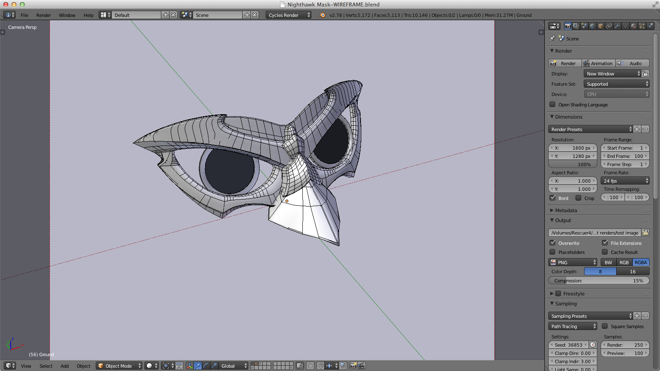Select the rotate manipulator arc icon
This screenshot has height=371, width=660.
[206, 366]
